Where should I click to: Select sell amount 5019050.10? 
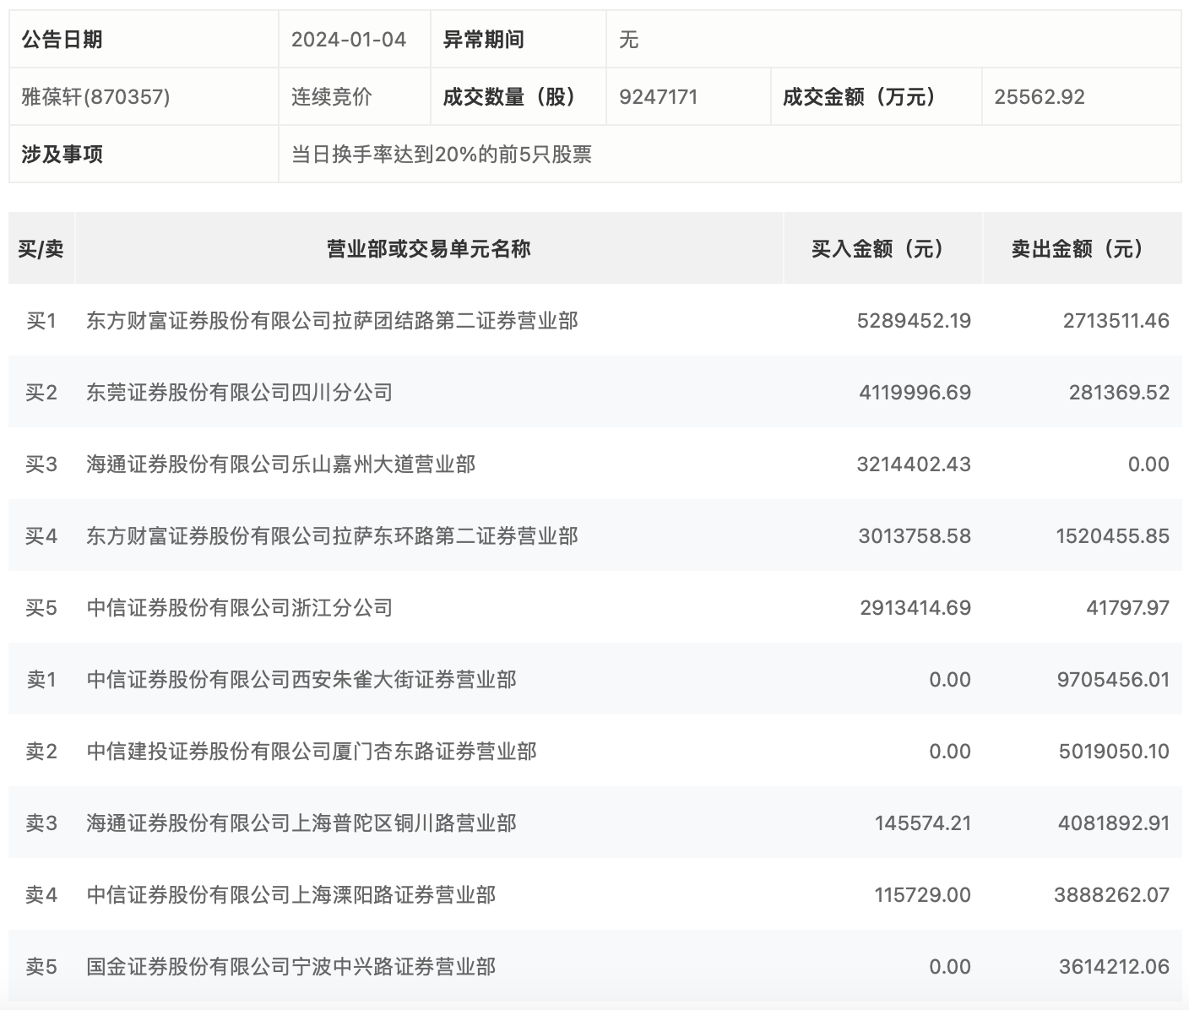(1115, 752)
